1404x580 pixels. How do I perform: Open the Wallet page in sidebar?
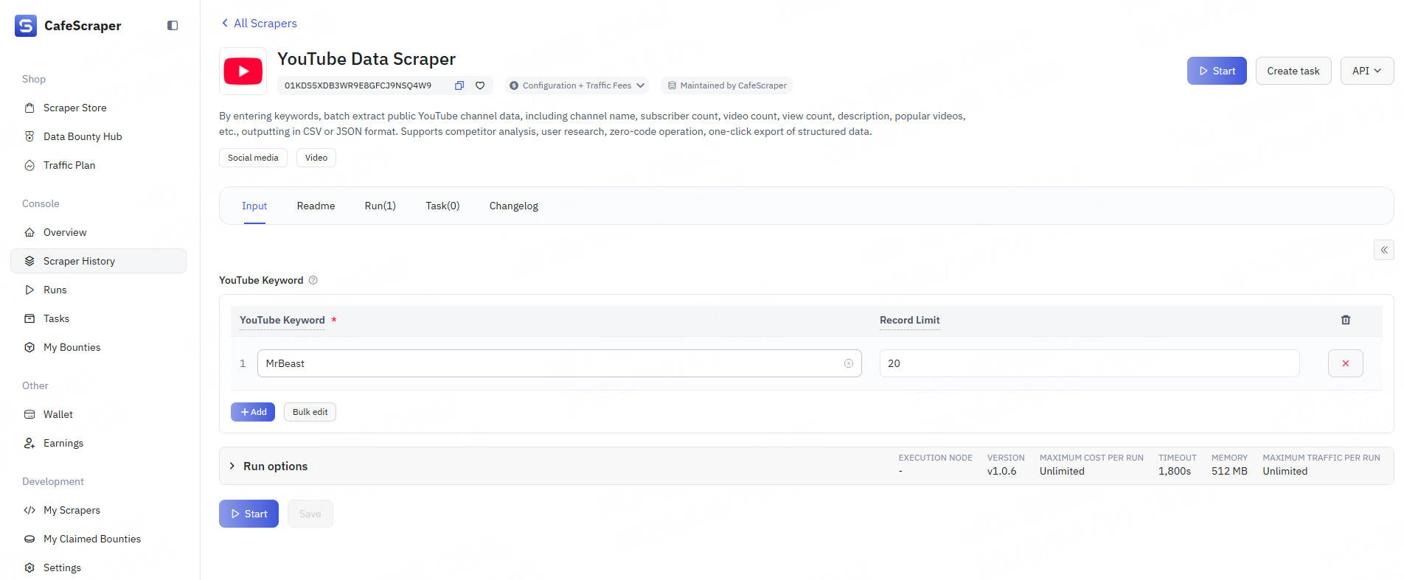(58, 414)
